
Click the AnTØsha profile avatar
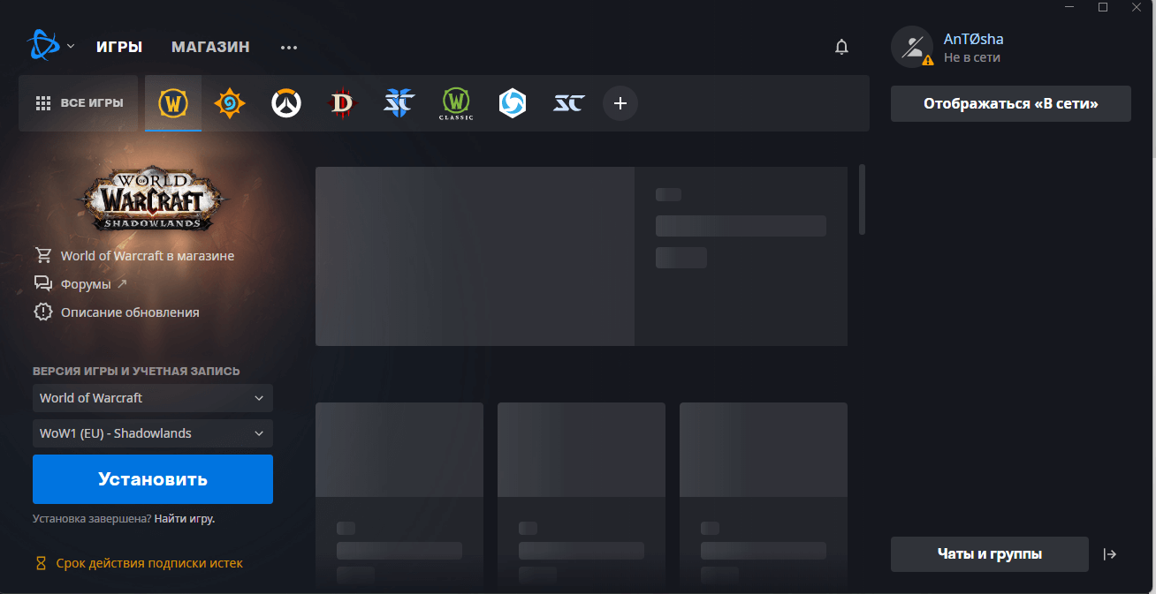point(912,47)
